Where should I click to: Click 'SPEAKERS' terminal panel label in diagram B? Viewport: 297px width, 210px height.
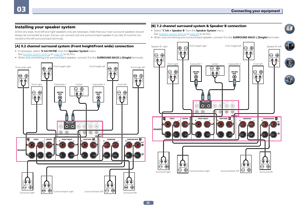(158, 129)
